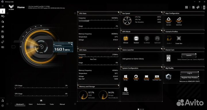Expand System Configuration panel corner arrow

tap(162, 67)
